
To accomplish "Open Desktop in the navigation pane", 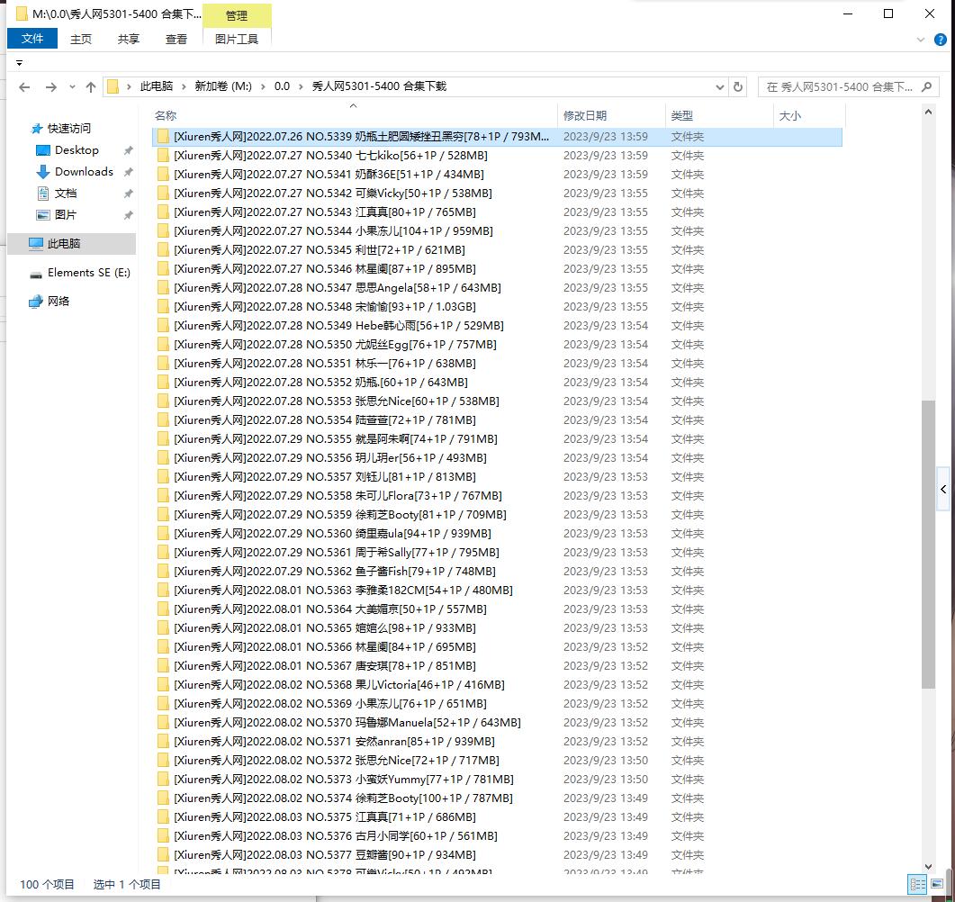I will (77, 150).
